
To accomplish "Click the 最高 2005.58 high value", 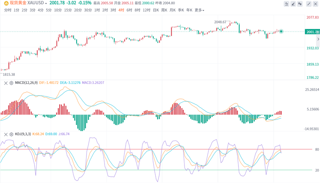I will tap(103, 3).
